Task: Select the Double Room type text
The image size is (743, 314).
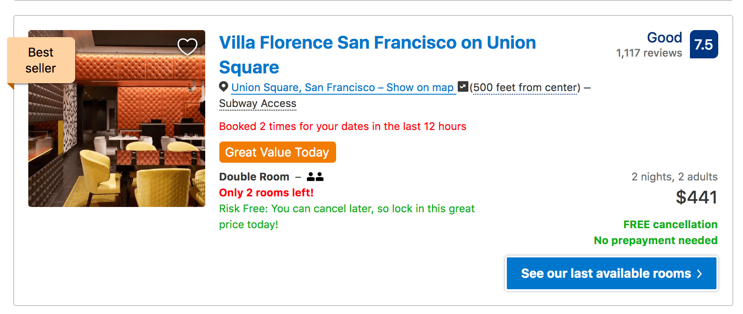Action: pyautogui.click(x=254, y=177)
